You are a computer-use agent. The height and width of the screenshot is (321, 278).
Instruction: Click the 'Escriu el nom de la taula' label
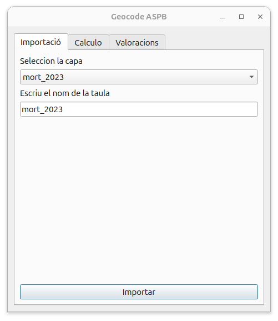65,93
